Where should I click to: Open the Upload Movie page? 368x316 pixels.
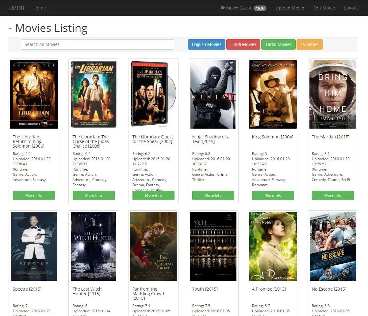coord(290,8)
